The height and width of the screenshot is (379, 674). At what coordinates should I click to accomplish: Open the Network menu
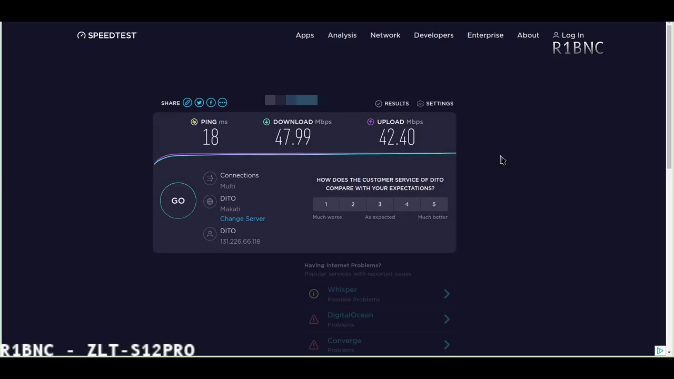[385, 35]
